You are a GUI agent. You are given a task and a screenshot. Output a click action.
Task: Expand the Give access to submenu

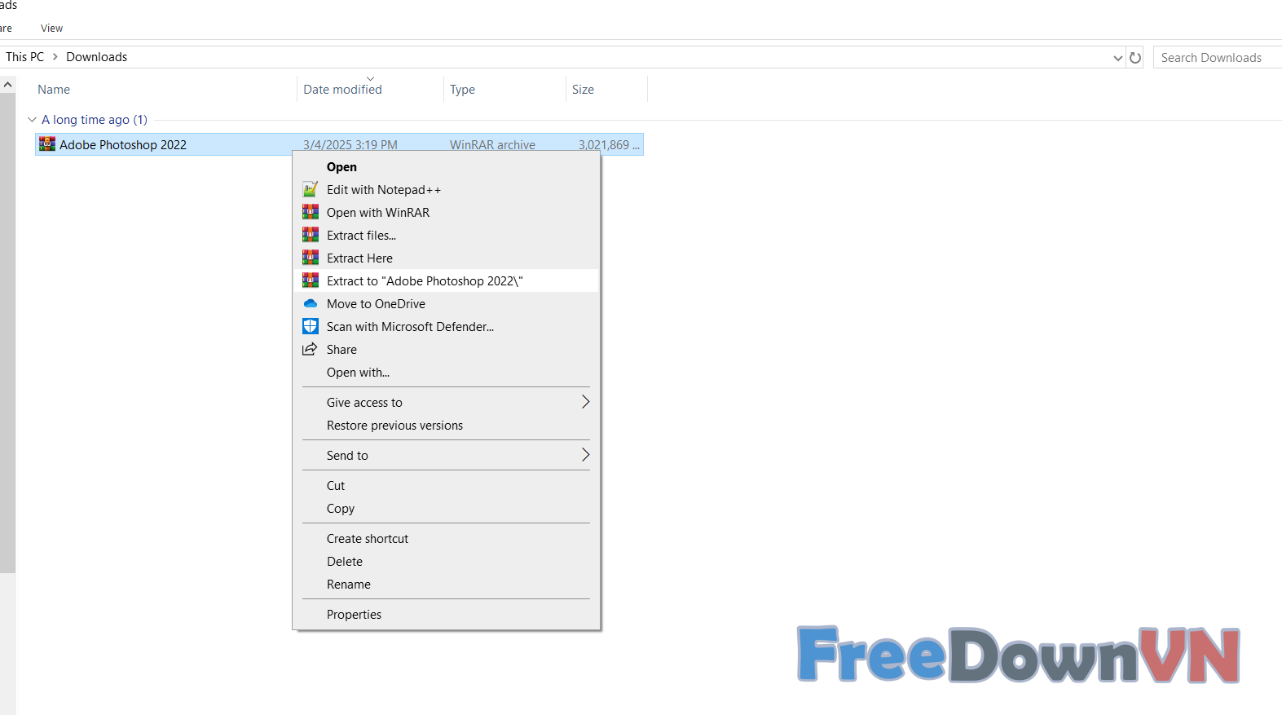[584, 402]
